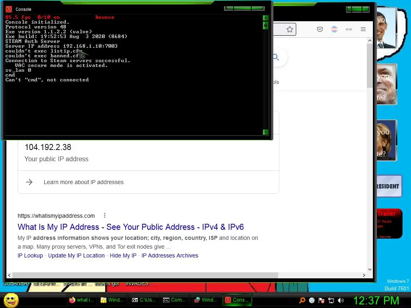Click the Half-Life icon in Console title bar
The width and height of the screenshot is (411, 308).
coord(9,9)
